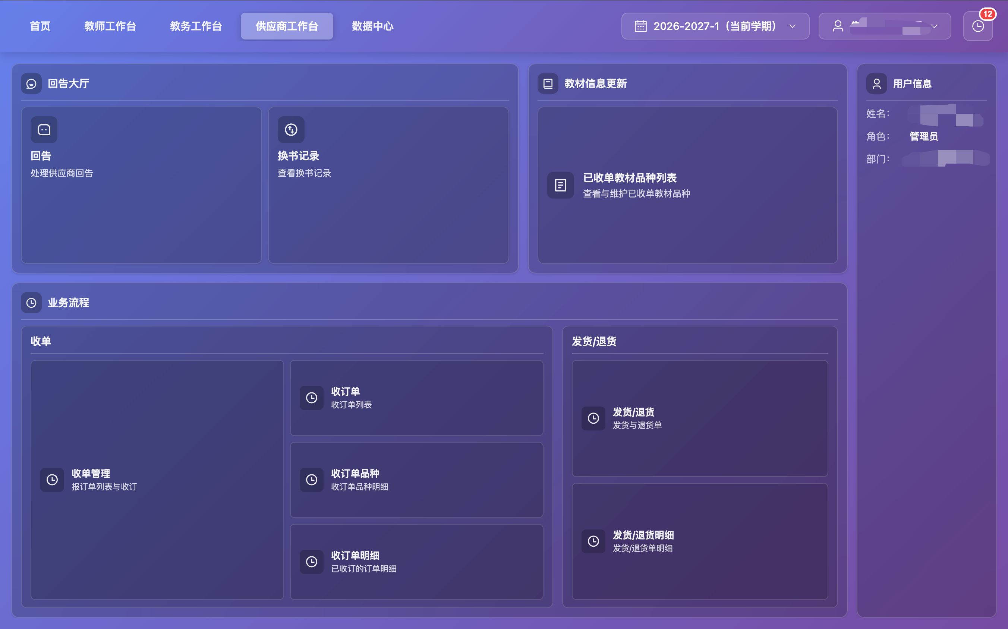
Task: Open the 发货/退货 card
Action: tap(700, 418)
